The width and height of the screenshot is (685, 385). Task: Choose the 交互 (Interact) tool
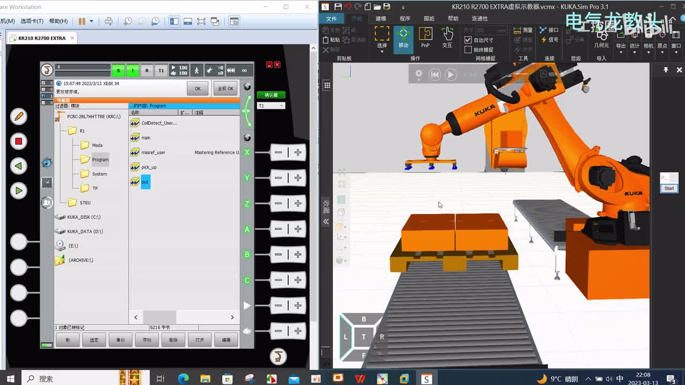tap(447, 37)
